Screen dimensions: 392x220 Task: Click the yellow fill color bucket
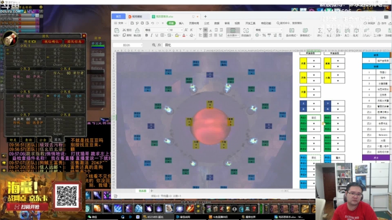[x=177, y=35]
